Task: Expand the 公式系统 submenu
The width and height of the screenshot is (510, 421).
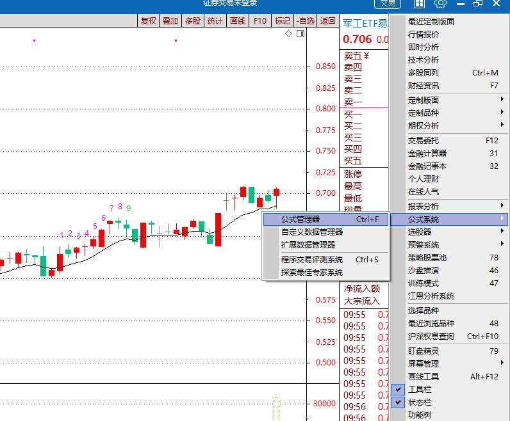Action: point(449,219)
